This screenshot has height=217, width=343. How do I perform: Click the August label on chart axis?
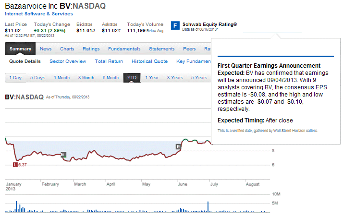pos(252,184)
